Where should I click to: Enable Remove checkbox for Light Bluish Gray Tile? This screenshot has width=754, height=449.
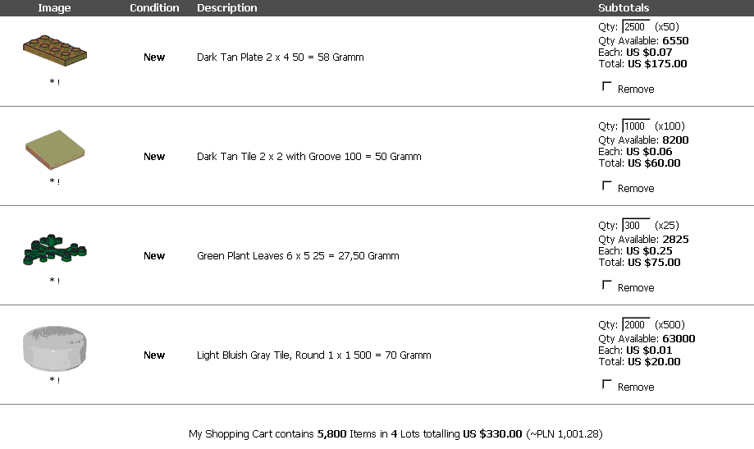click(607, 384)
